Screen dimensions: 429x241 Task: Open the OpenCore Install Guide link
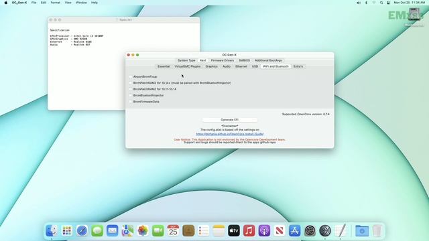[229, 134]
